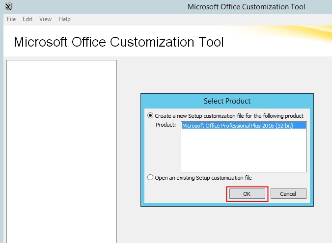
Task: Click the Create a new Setup customization file label text
Action: [x=229, y=116]
